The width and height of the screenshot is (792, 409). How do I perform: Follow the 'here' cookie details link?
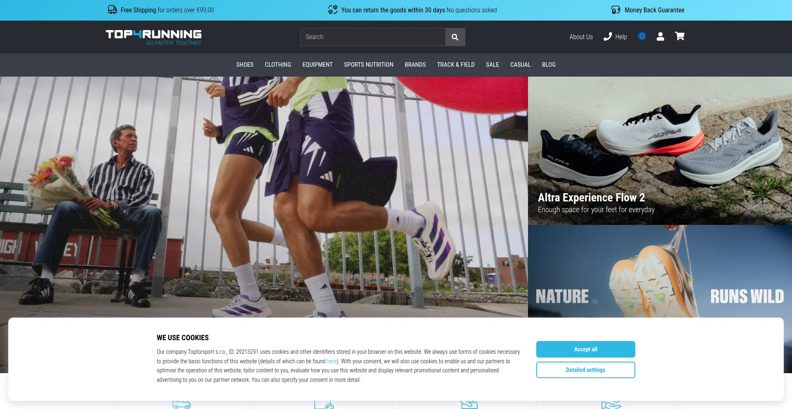[331, 361]
